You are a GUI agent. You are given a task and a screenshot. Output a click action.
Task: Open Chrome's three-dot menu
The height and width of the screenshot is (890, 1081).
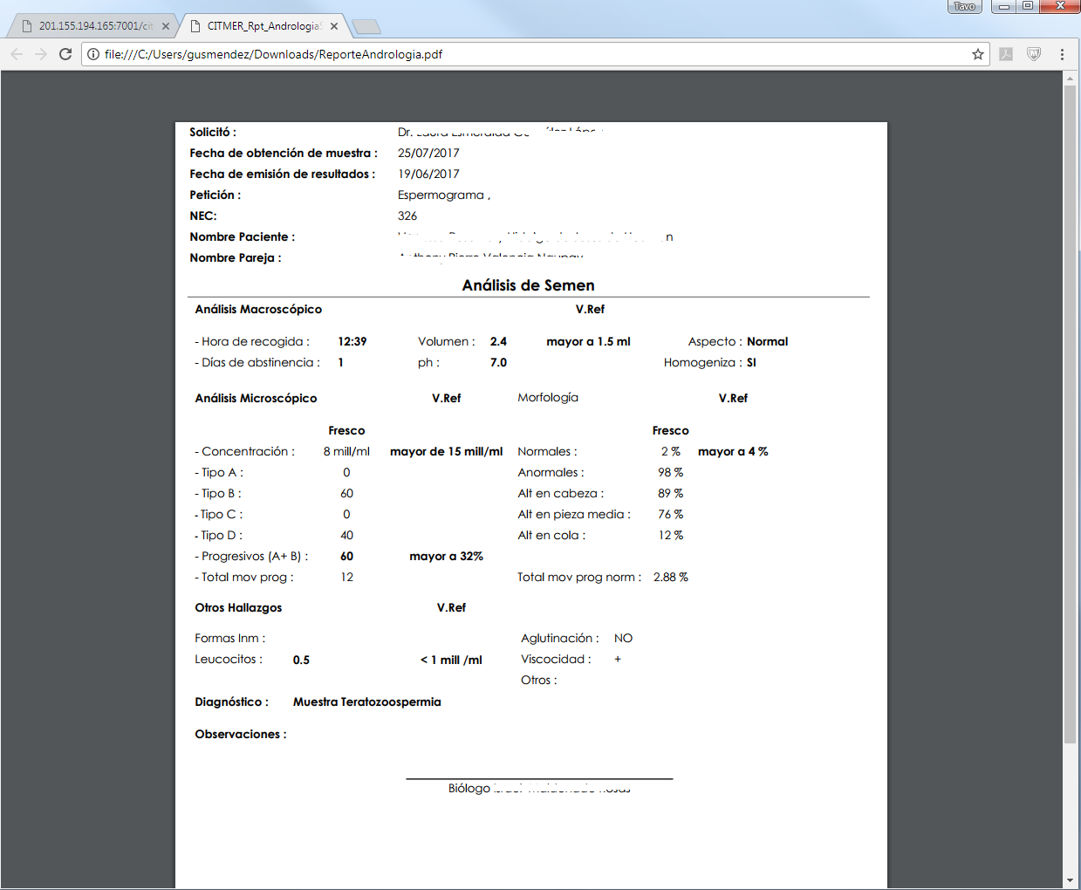coord(1062,54)
